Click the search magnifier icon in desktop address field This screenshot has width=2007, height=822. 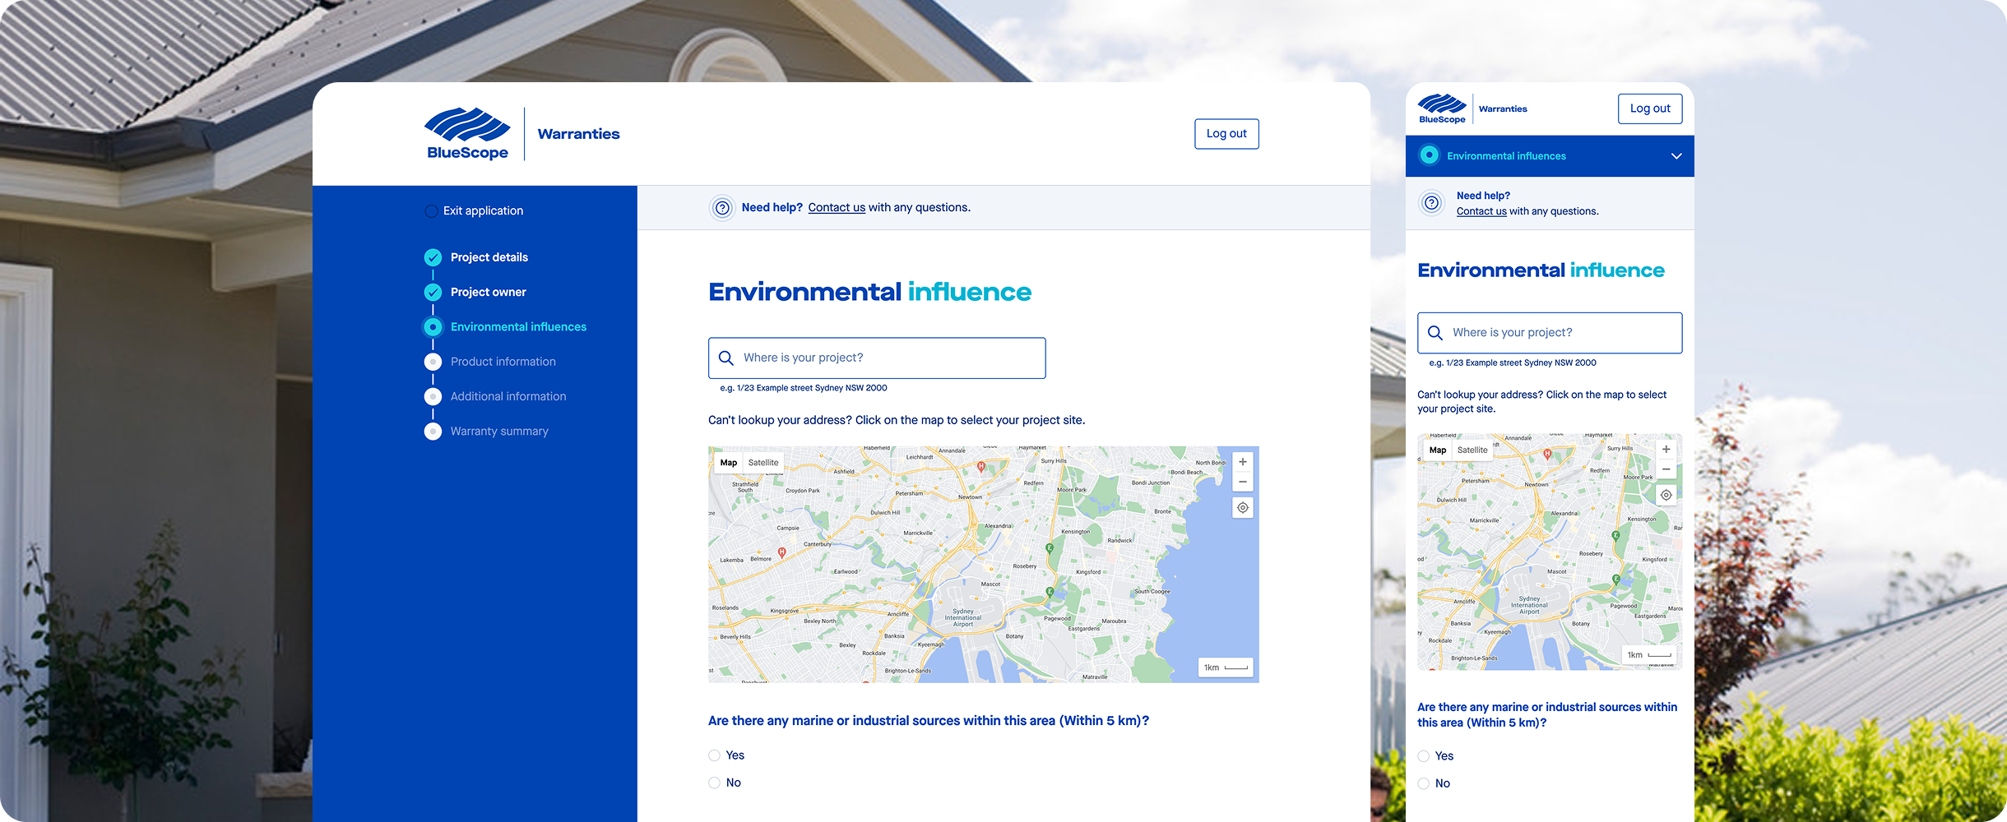click(726, 358)
